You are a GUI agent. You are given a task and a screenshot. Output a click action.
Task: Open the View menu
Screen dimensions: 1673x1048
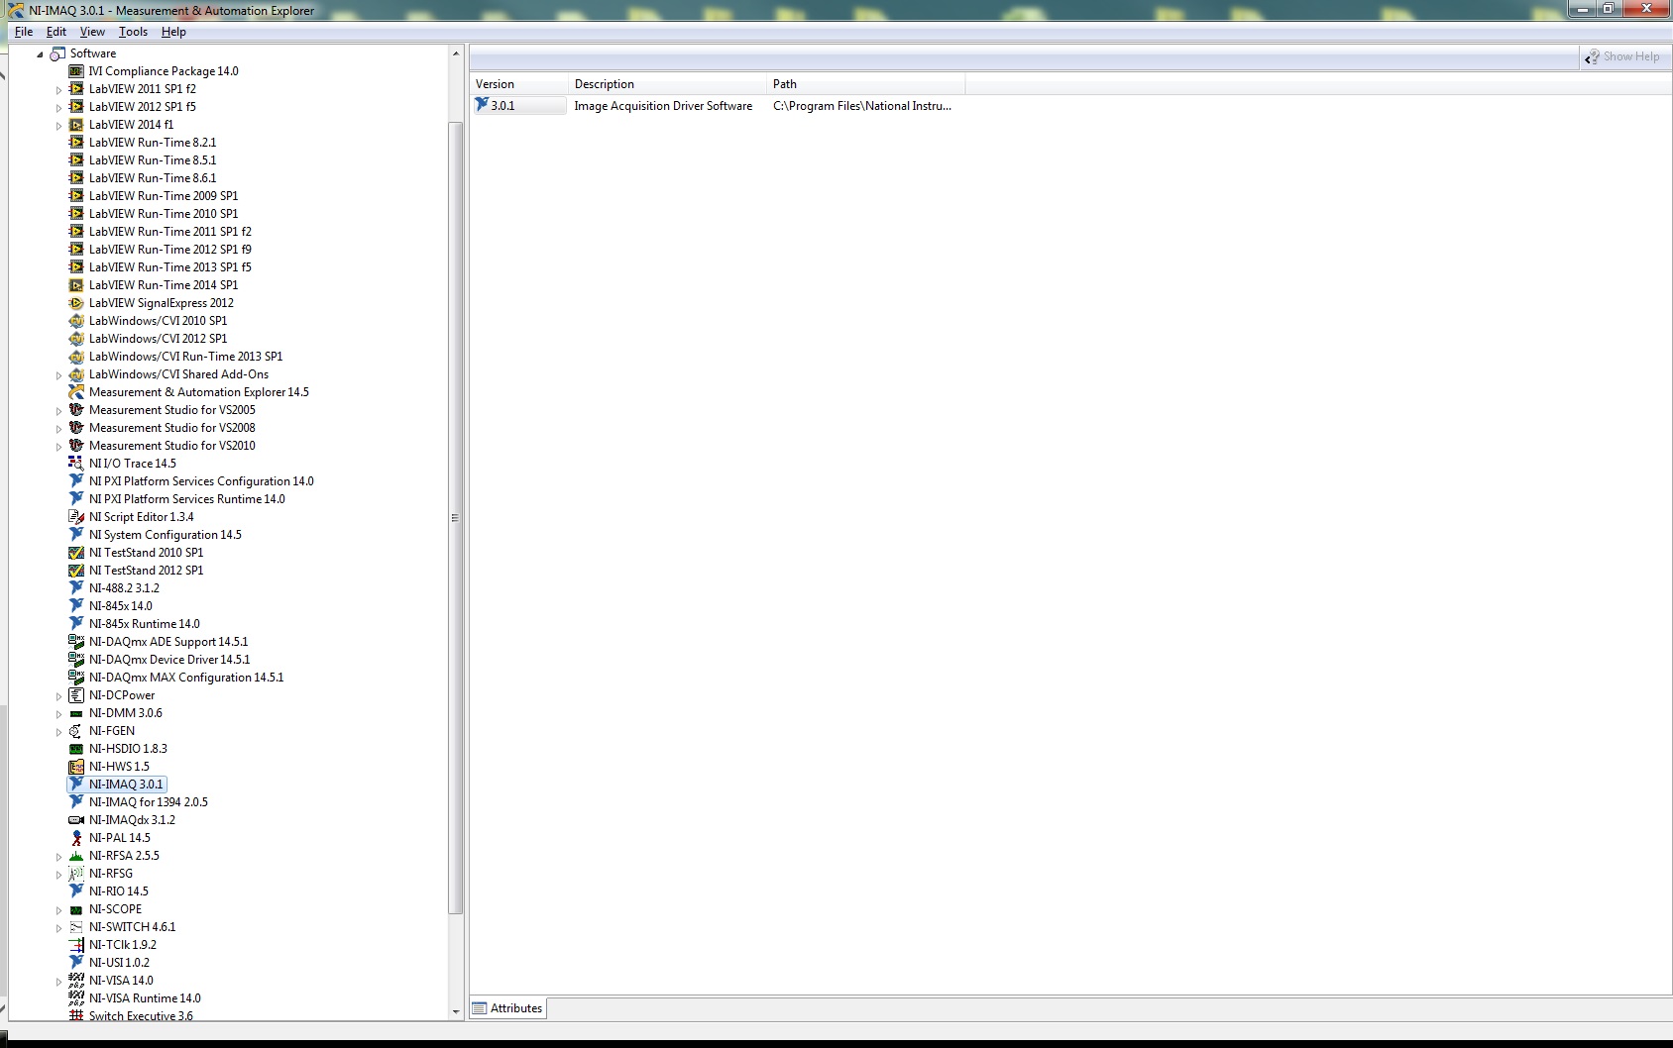92,32
